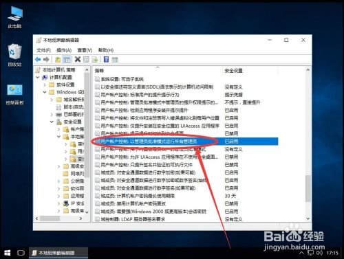This screenshot has height=259, width=344.
Task: Click the right pane vertical scrollbar thumb
Action: click(308, 188)
